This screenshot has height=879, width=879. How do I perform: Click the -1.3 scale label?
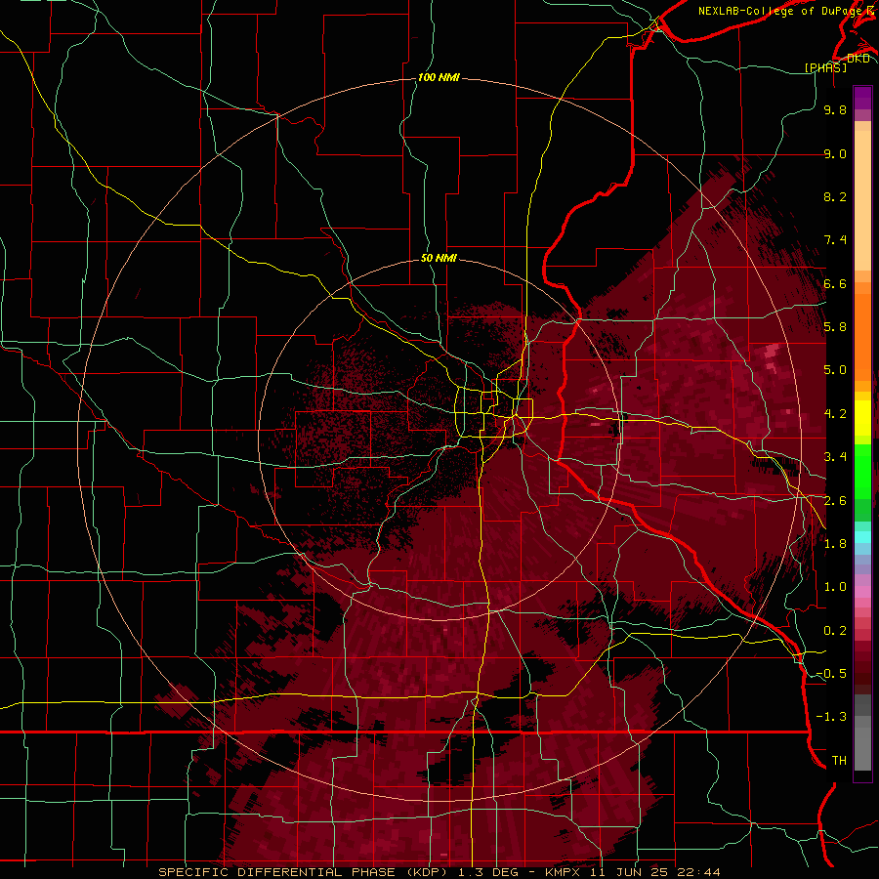831,717
